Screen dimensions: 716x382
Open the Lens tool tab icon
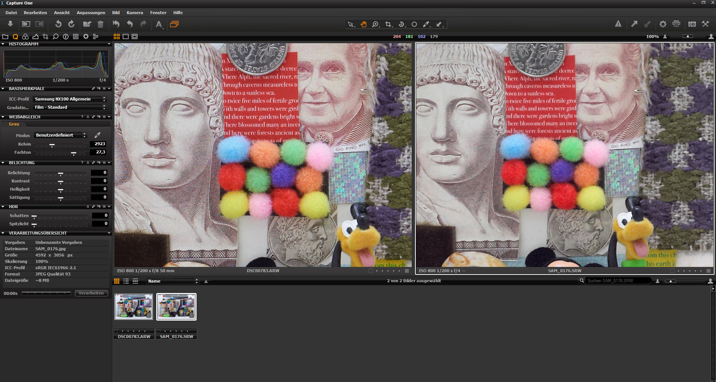coord(35,36)
